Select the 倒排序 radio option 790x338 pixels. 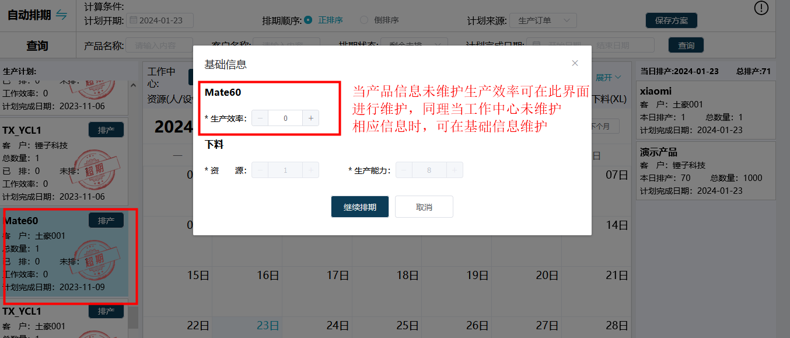pyautogui.click(x=364, y=20)
